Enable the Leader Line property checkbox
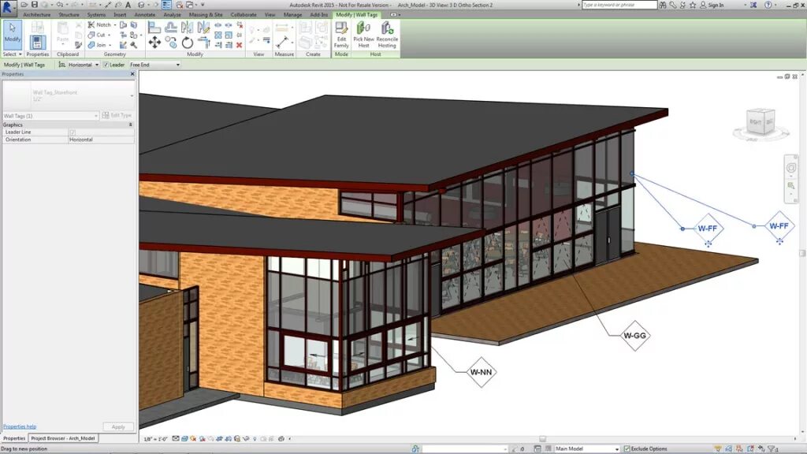807x454 pixels. [73, 132]
